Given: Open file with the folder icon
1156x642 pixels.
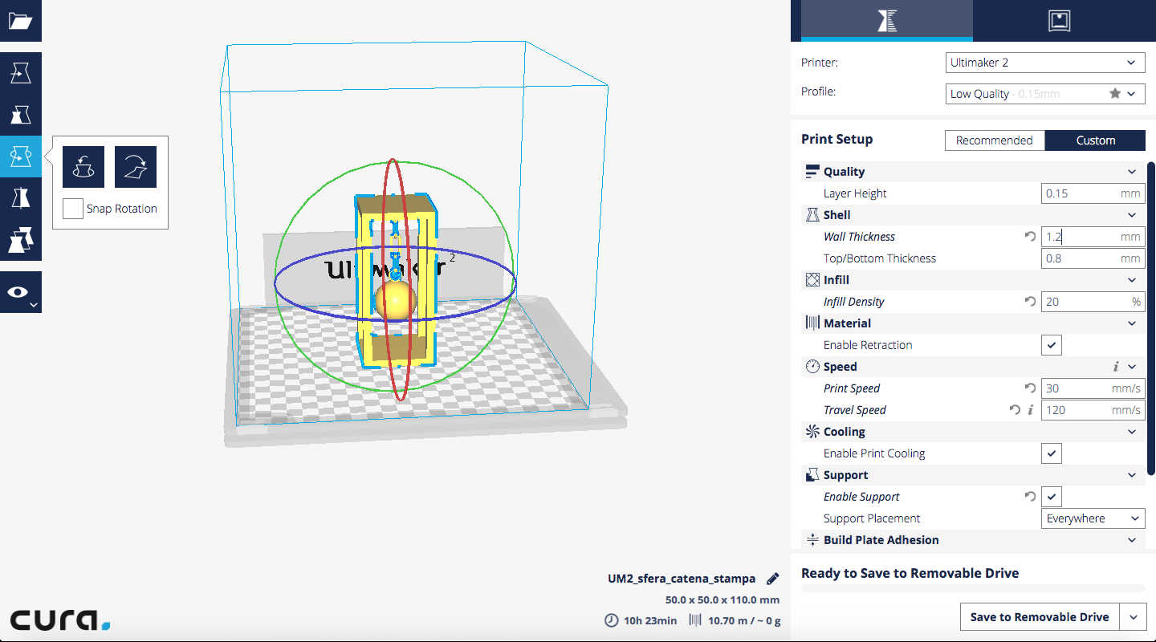Looking at the screenshot, I should coord(20,21).
